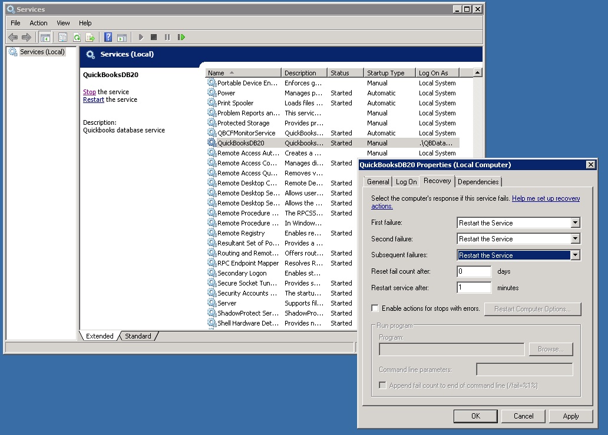The width and height of the screenshot is (608, 435).
Task: Select the Routing and Remot… service row
Action: pyautogui.click(x=280, y=253)
